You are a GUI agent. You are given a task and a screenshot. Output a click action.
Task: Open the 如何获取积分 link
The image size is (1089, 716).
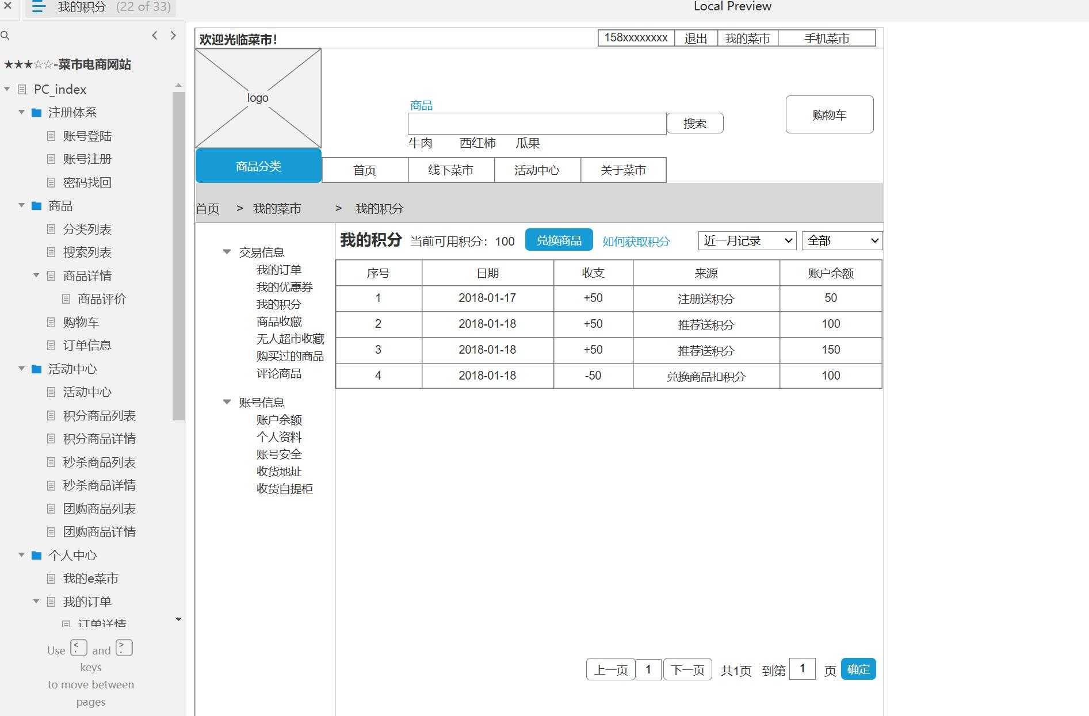click(x=636, y=242)
